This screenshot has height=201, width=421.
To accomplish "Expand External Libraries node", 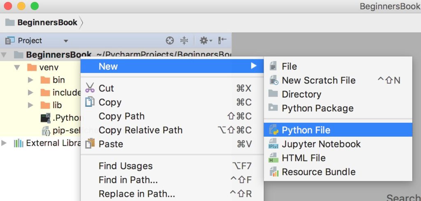I will pyautogui.click(x=4, y=143).
